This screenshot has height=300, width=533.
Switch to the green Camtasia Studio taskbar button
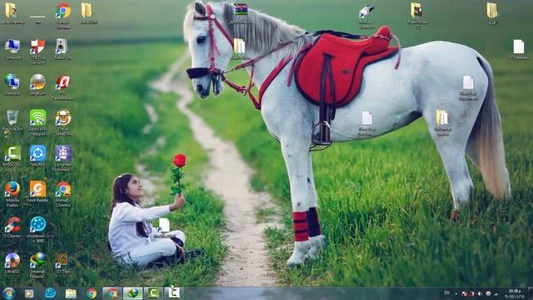[x=153, y=293]
